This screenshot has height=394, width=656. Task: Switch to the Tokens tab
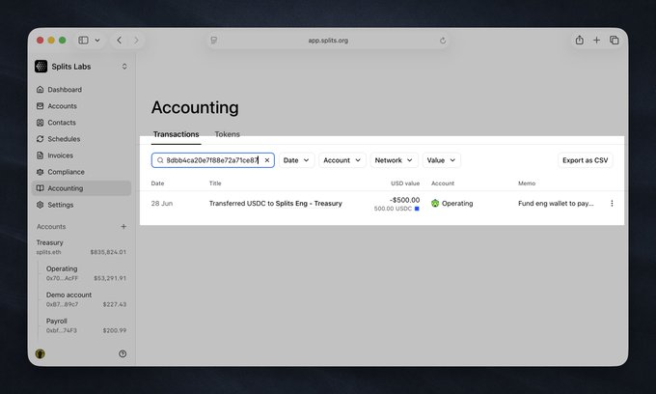227,134
